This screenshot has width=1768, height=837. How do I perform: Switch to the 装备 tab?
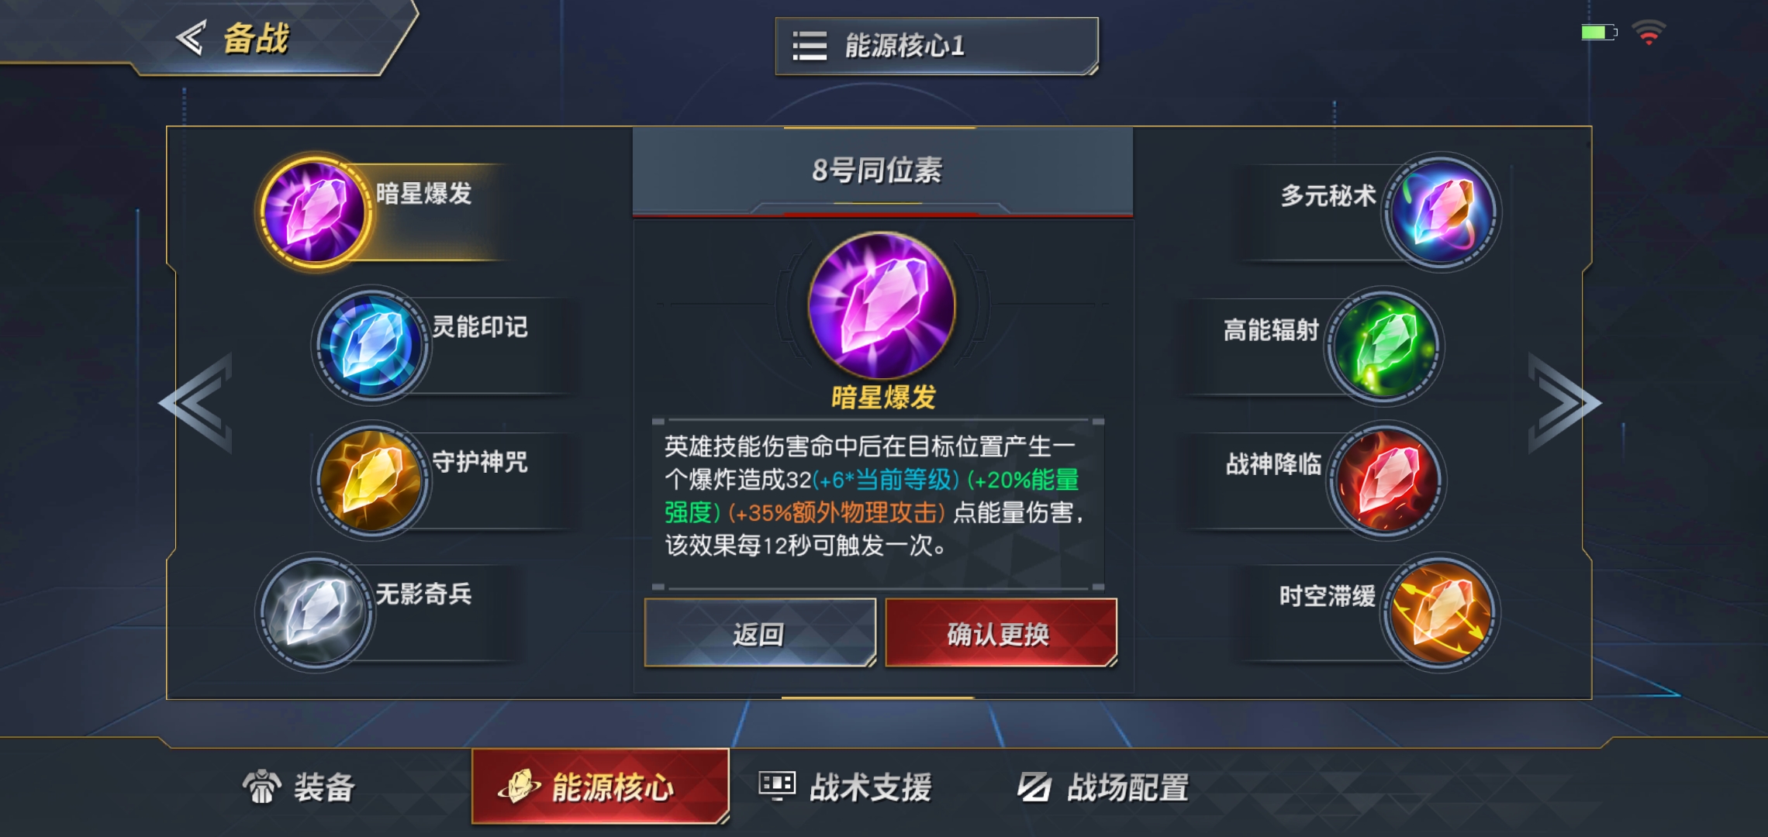point(299,787)
